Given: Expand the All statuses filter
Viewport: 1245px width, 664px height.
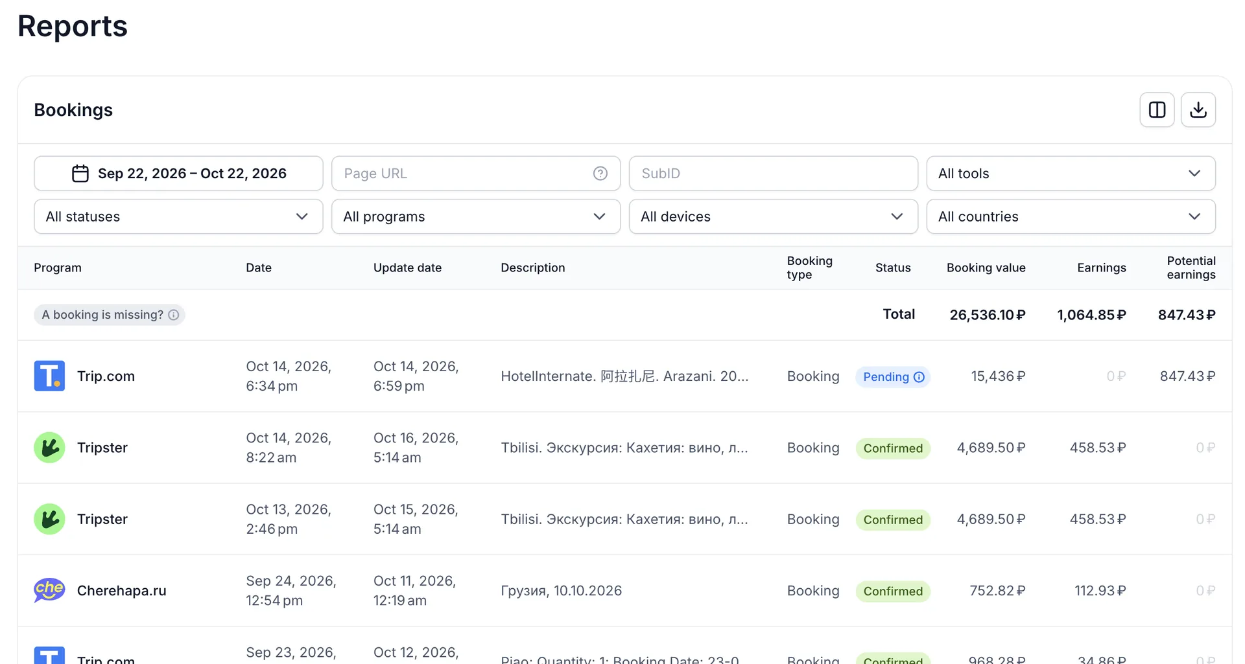Looking at the screenshot, I should (178, 216).
